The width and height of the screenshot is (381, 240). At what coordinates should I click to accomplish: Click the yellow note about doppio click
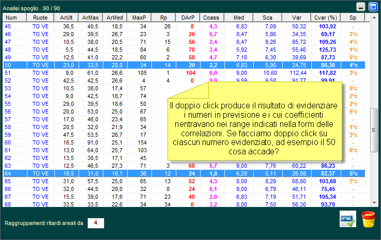click(255, 121)
